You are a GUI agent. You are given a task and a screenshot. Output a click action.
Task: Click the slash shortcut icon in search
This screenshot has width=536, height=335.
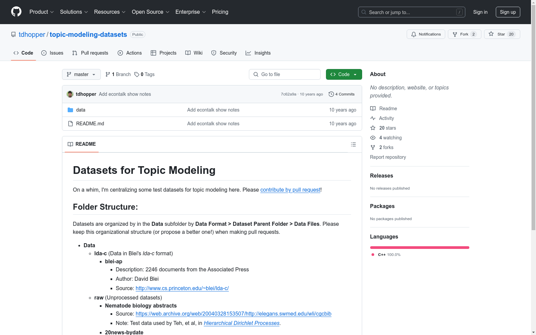click(x=459, y=12)
